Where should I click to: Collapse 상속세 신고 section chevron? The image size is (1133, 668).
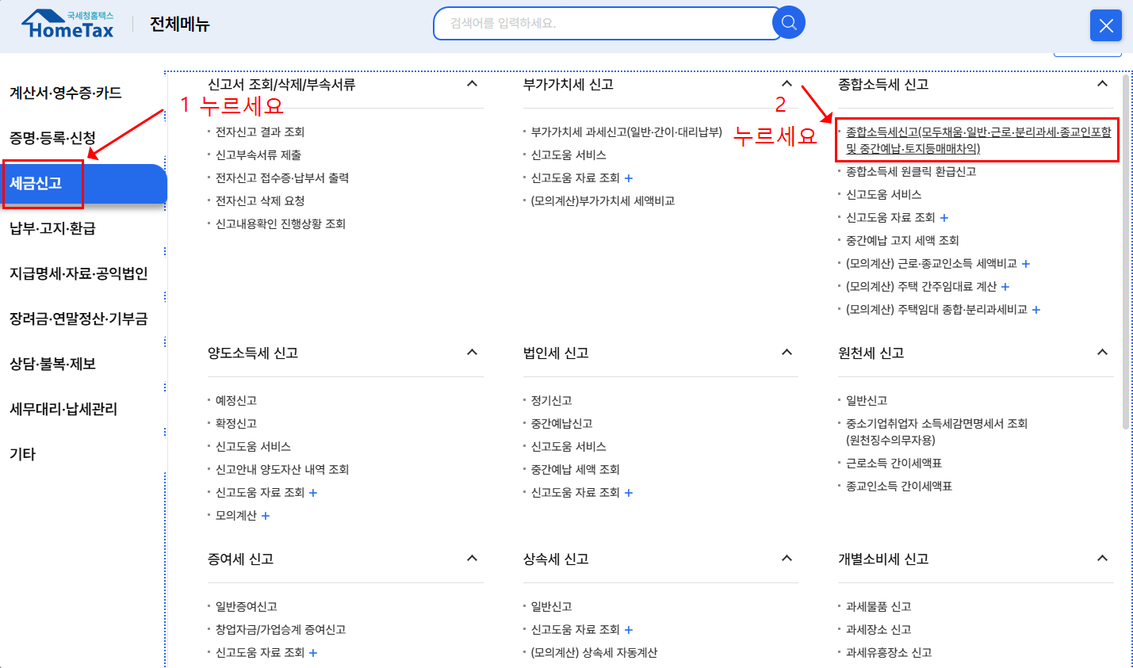click(787, 558)
